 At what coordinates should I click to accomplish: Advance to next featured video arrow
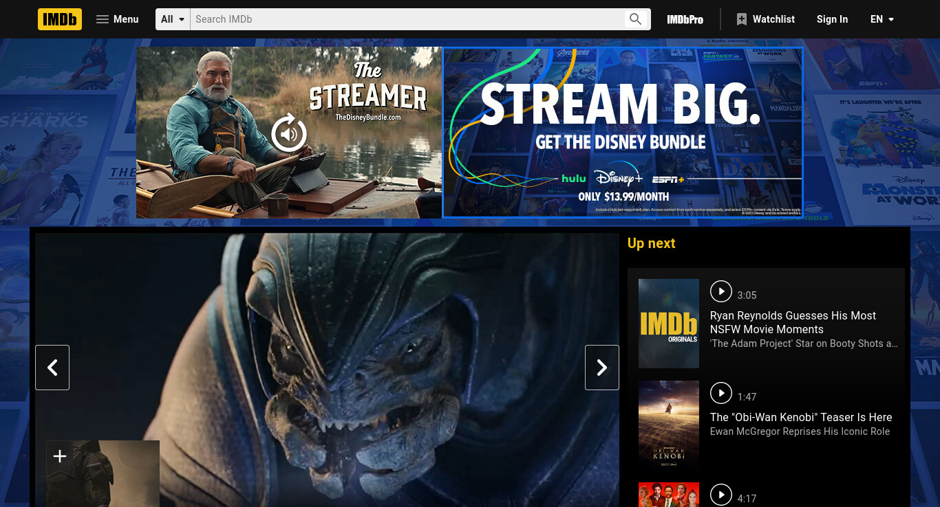(x=602, y=368)
